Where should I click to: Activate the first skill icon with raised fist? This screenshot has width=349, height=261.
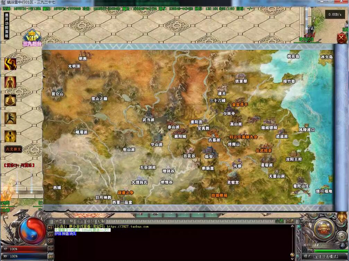click(10, 64)
